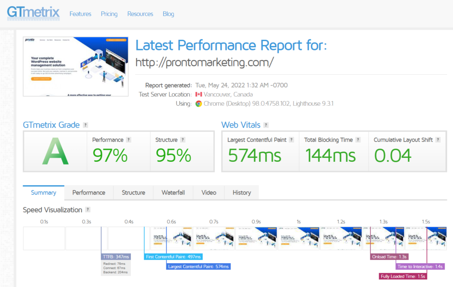Click the grade A letter

(x=55, y=152)
